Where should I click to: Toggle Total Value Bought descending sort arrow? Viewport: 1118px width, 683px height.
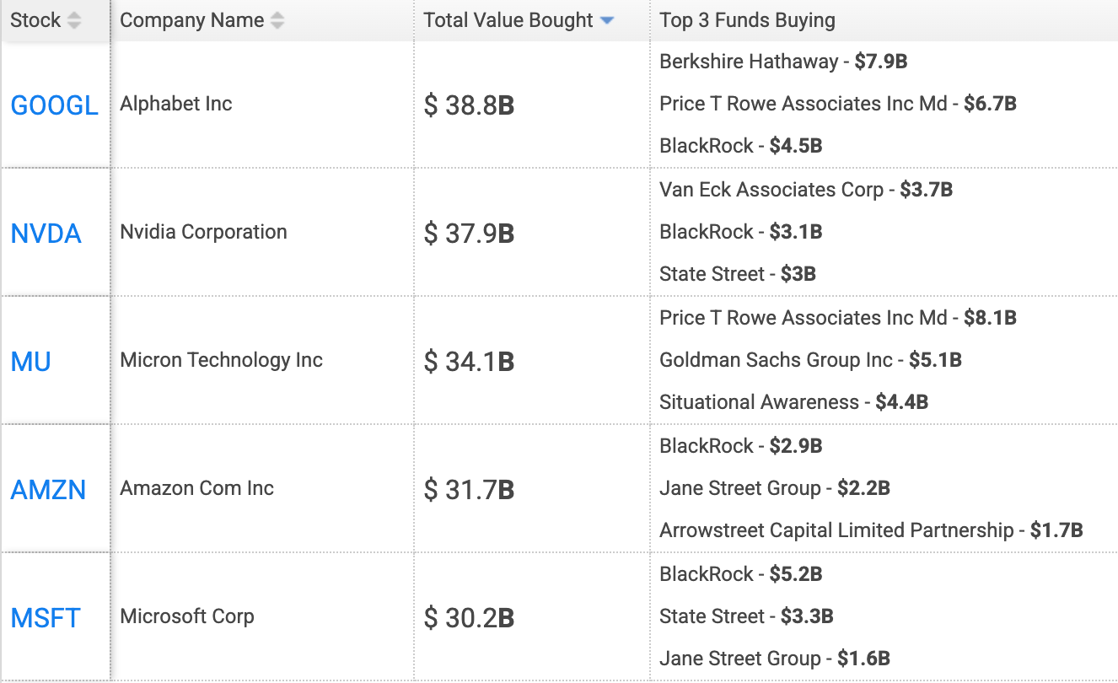click(606, 21)
